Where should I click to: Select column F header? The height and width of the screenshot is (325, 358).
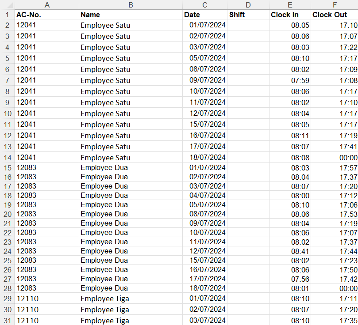pos(335,5)
